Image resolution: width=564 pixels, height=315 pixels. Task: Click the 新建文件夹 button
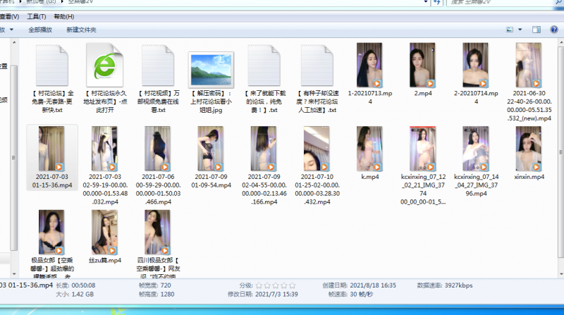(81, 30)
